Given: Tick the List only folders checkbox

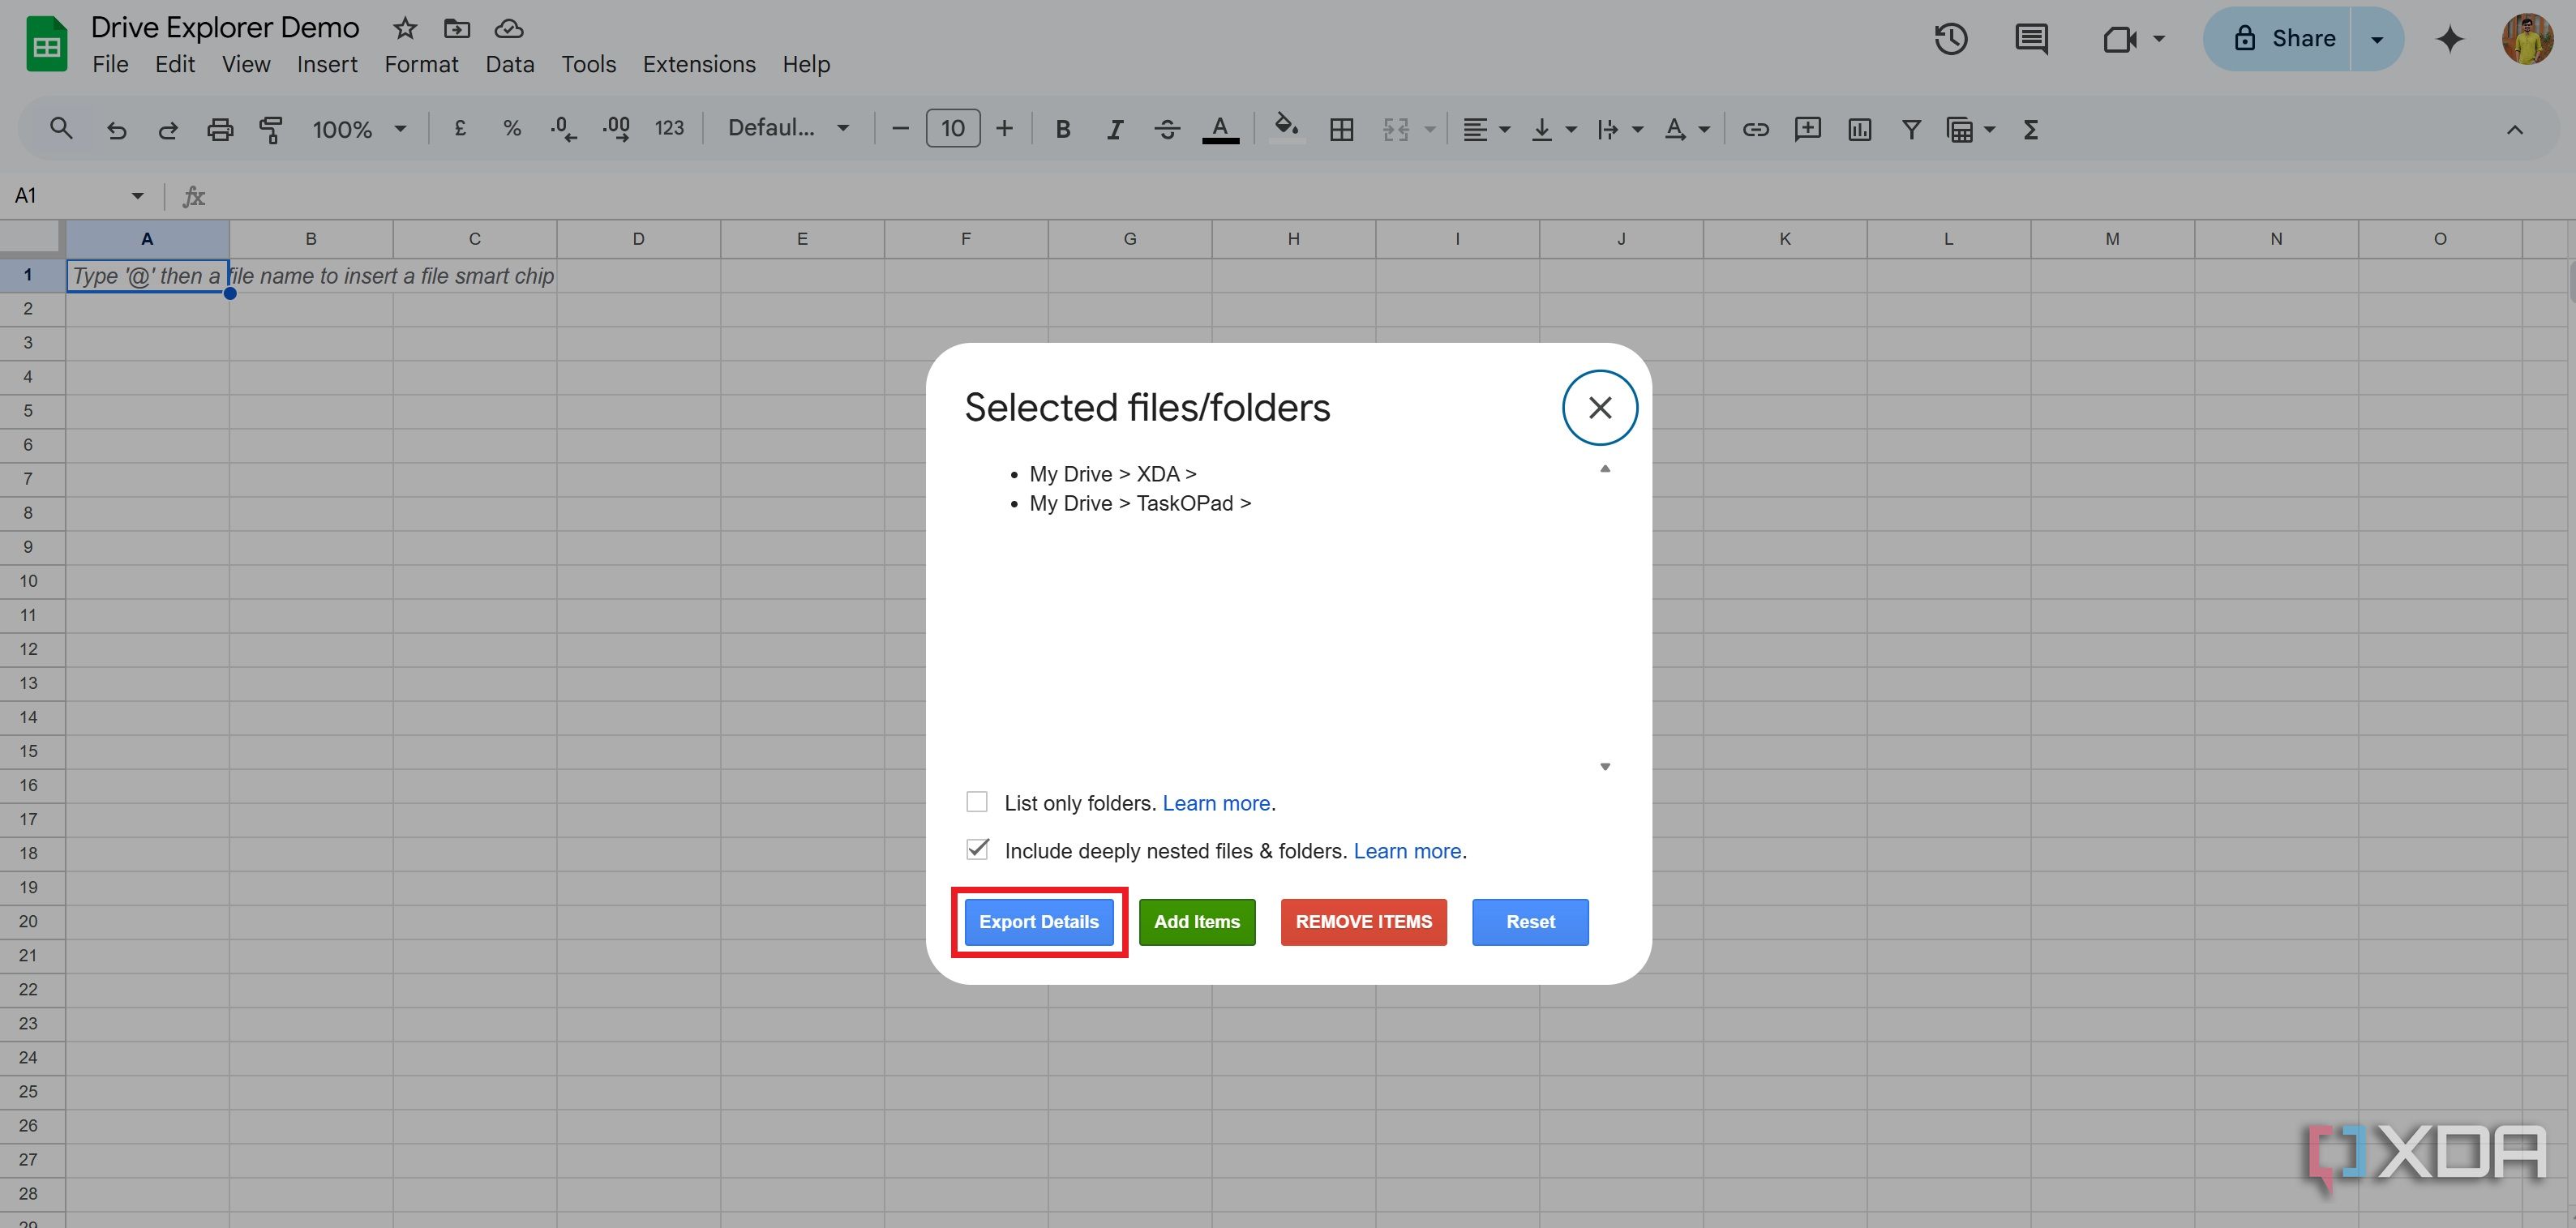Looking at the screenshot, I should point(977,802).
